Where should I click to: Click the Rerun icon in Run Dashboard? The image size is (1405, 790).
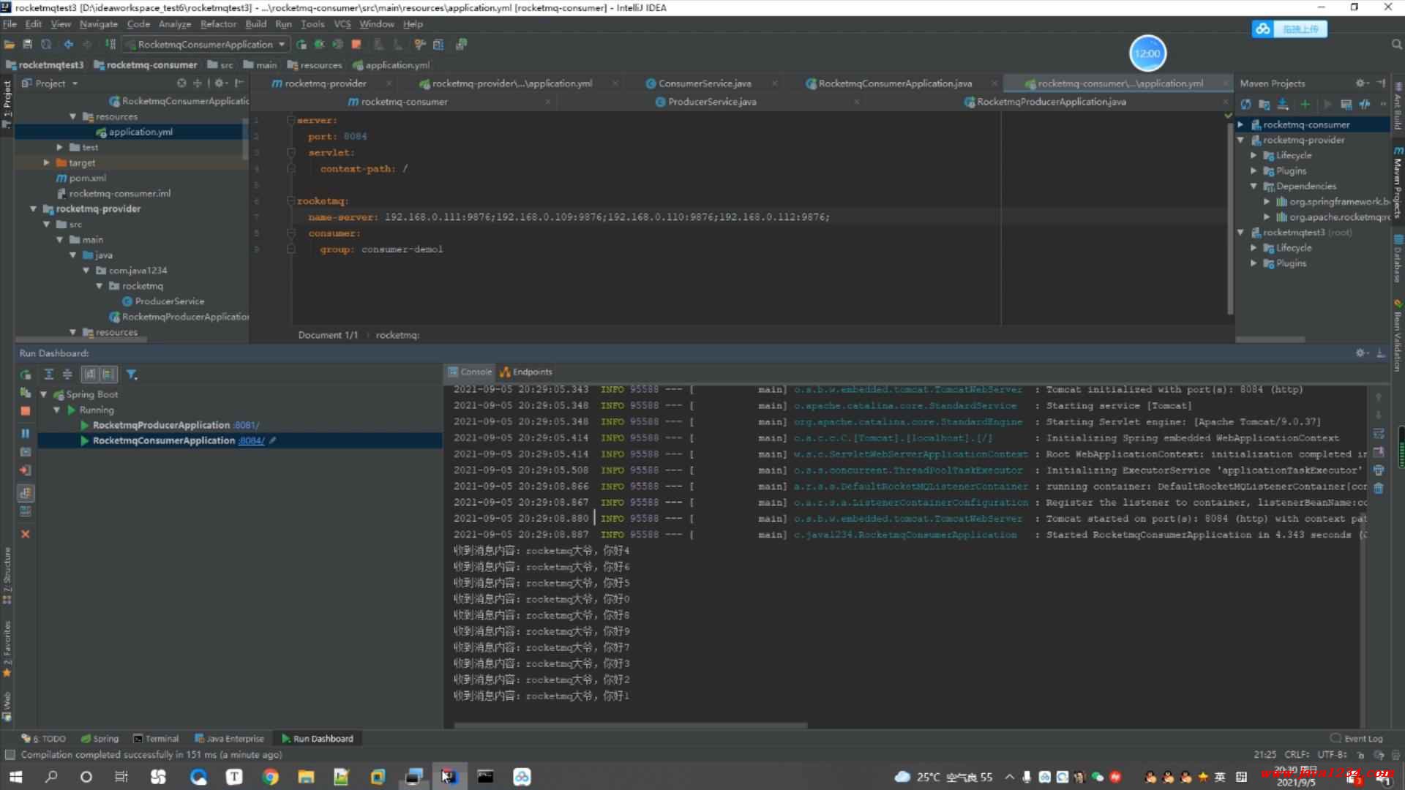point(26,375)
